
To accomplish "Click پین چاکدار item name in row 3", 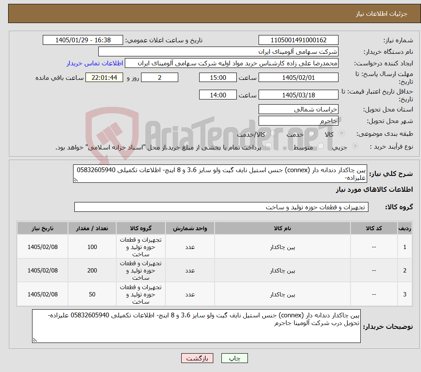I will pyautogui.click(x=283, y=295).
